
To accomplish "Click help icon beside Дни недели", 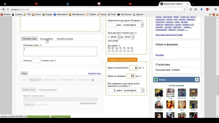I will pos(119,45).
